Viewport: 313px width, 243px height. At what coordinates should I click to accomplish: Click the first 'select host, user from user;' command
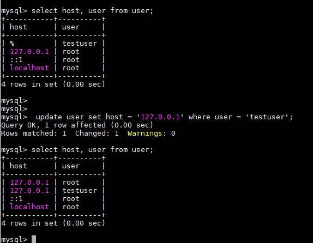tap(92, 11)
